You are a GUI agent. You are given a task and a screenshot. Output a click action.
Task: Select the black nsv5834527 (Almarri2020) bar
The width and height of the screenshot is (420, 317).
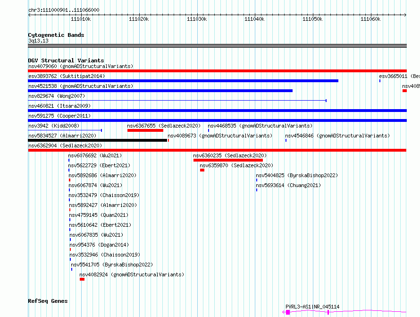pos(98,140)
